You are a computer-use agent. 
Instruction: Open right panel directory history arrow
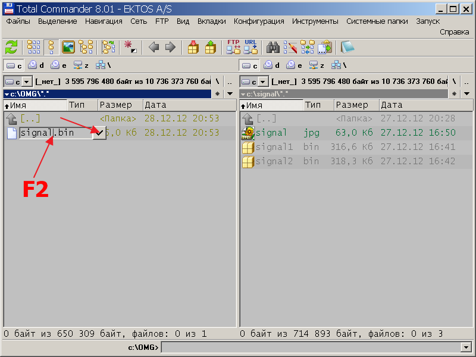[x=466, y=94]
